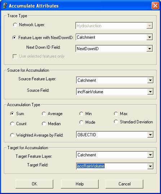The image size is (161, 194).
Task: Click the OK button
Action: (x=35, y=184)
